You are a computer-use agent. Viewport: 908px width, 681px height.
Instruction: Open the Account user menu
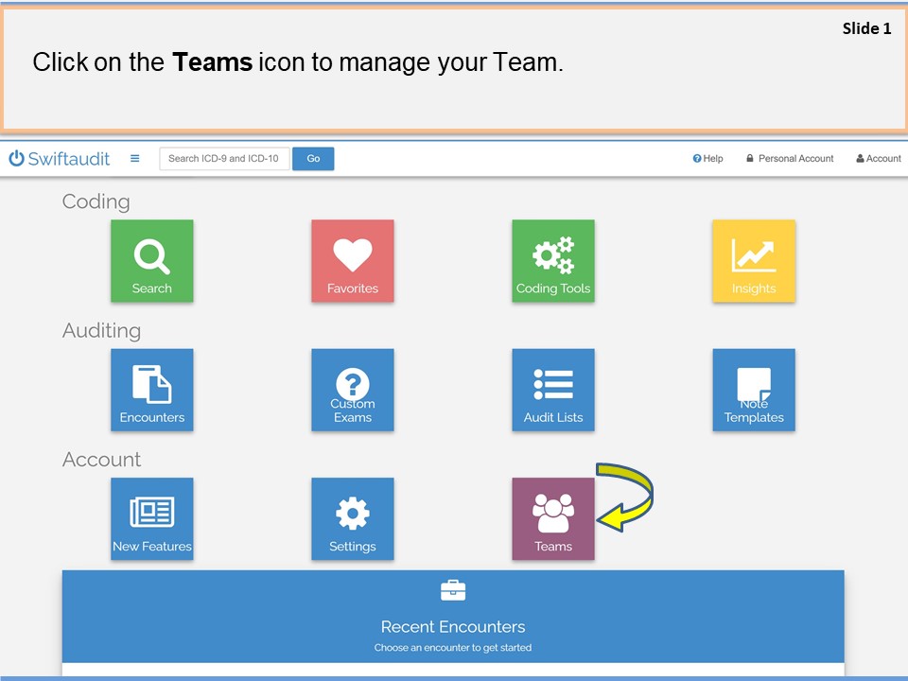(878, 159)
